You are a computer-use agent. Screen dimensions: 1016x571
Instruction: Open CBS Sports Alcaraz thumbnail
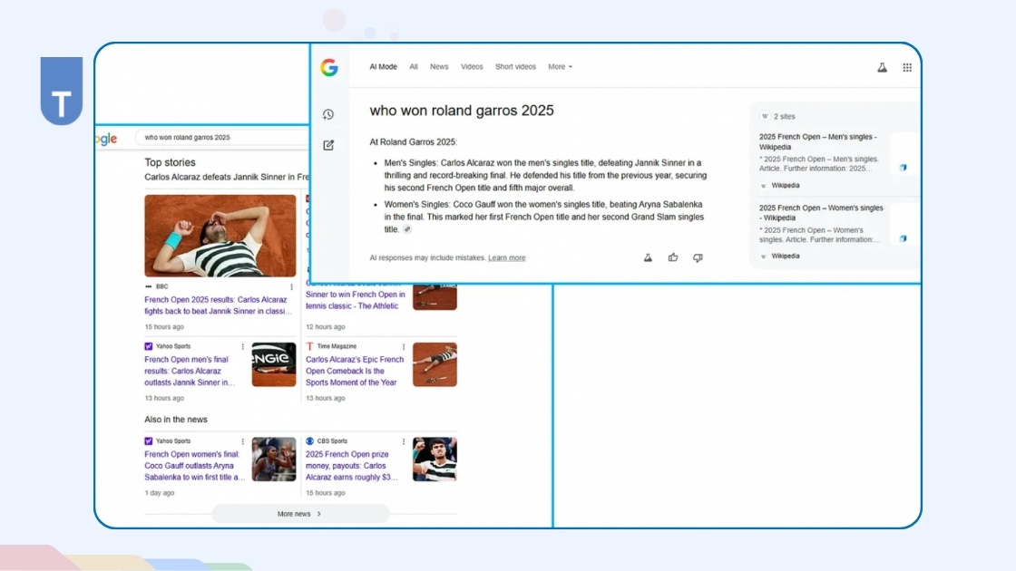(x=435, y=459)
